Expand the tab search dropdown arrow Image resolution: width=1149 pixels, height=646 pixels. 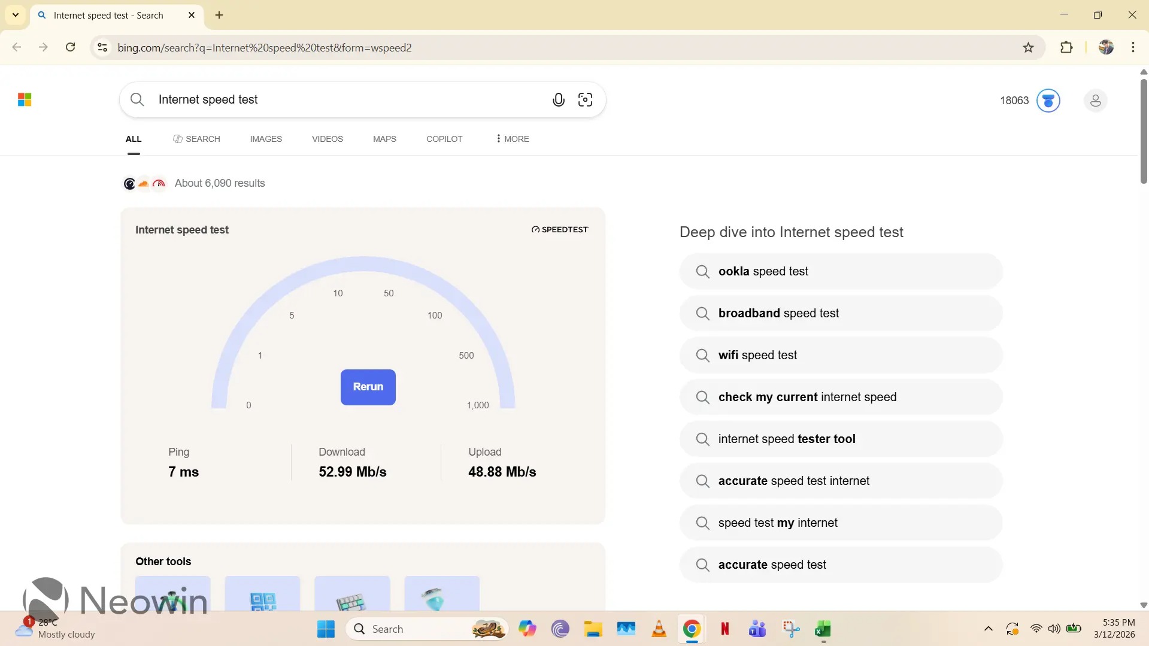16,15
